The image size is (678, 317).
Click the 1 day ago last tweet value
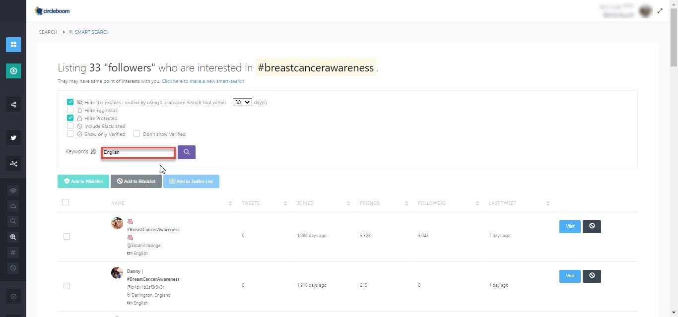(498, 285)
